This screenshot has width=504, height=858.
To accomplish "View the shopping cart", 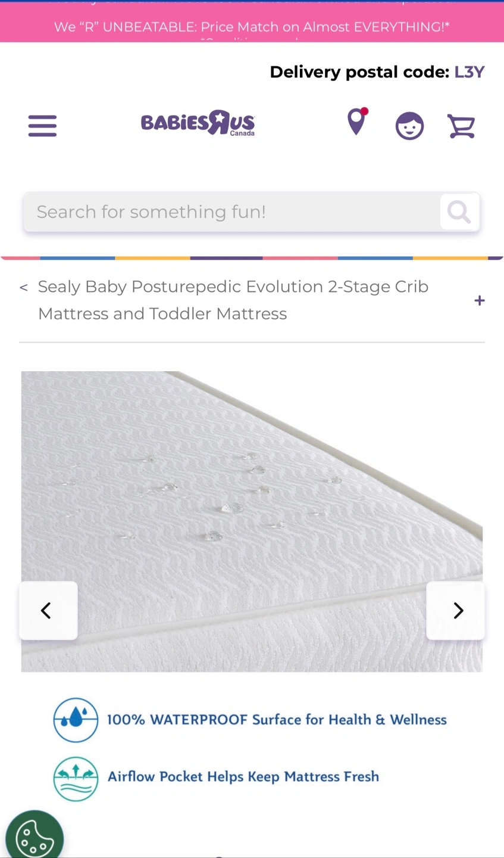I will pos(461,126).
